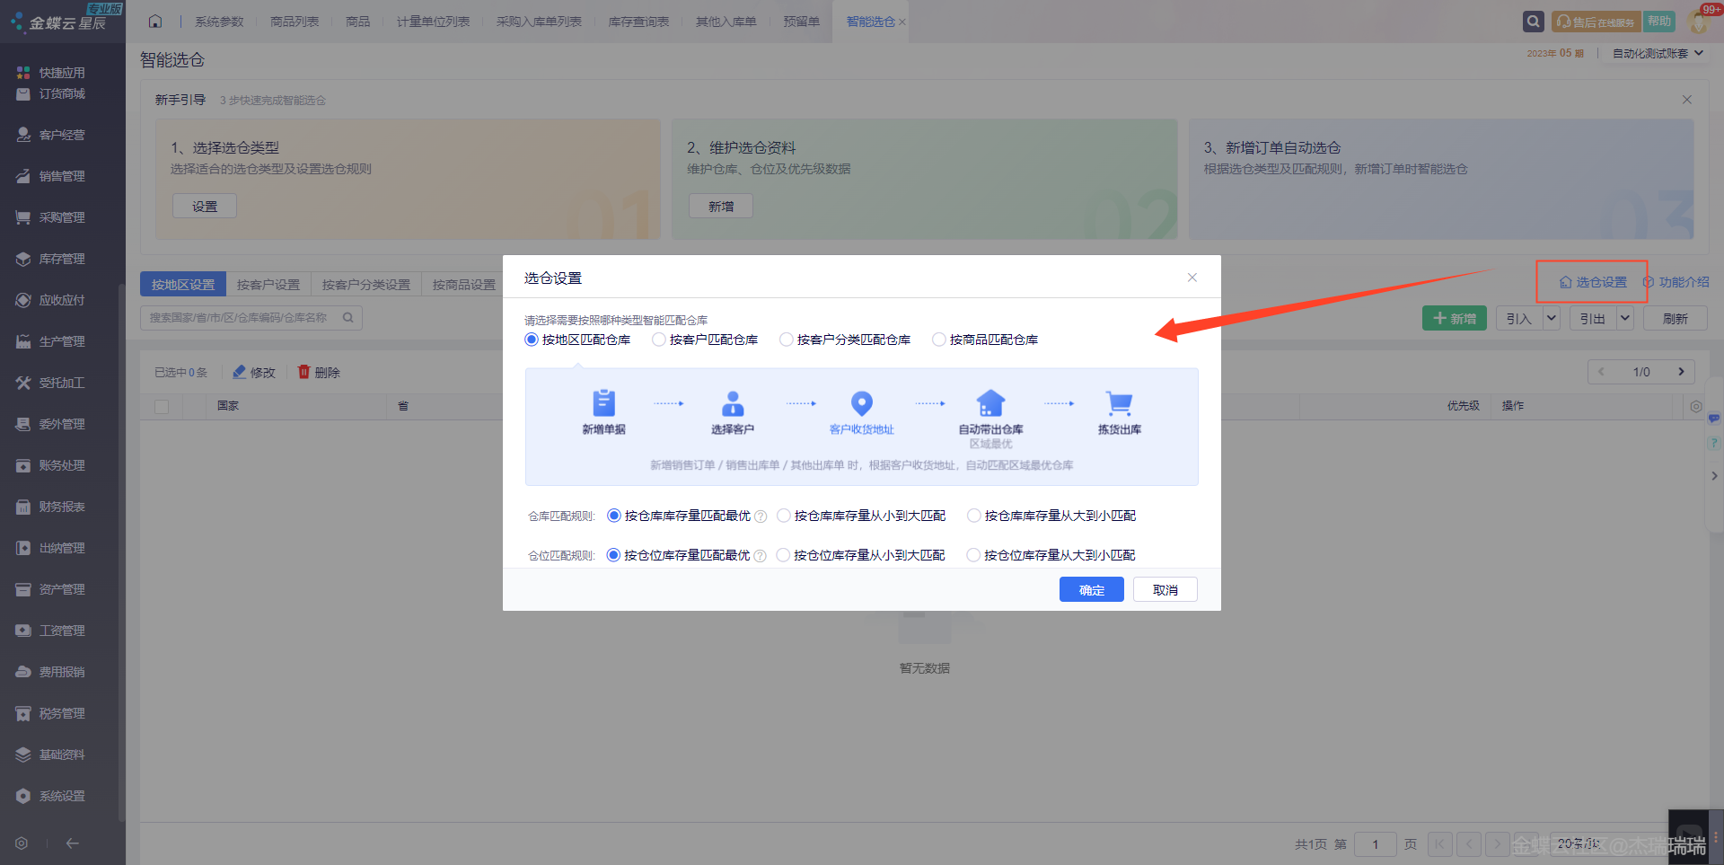Click the search icon in the warehouse search box
Image resolution: width=1724 pixels, height=865 pixels.
[x=348, y=317]
